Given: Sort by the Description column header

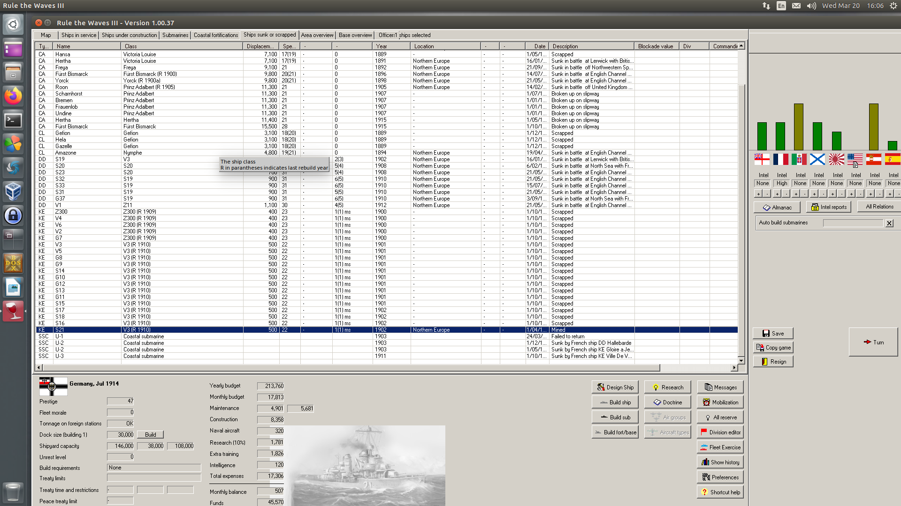Looking at the screenshot, I should click(x=591, y=46).
